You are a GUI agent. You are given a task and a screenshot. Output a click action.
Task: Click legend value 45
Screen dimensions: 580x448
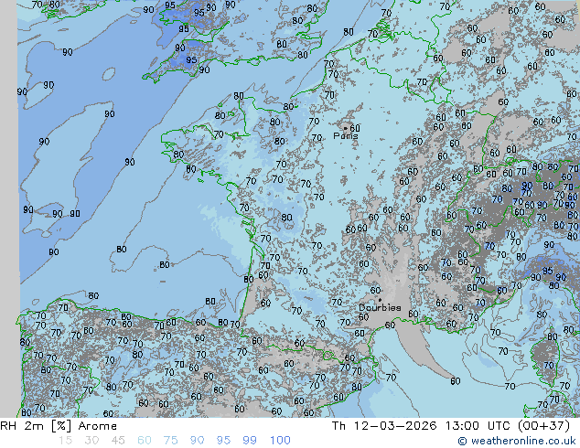118,441
